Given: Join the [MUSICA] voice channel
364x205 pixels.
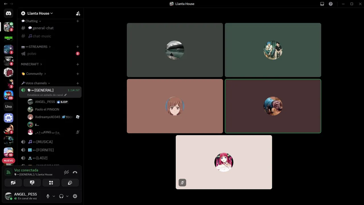Looking at the screenshot, I should tap(50, 142).
